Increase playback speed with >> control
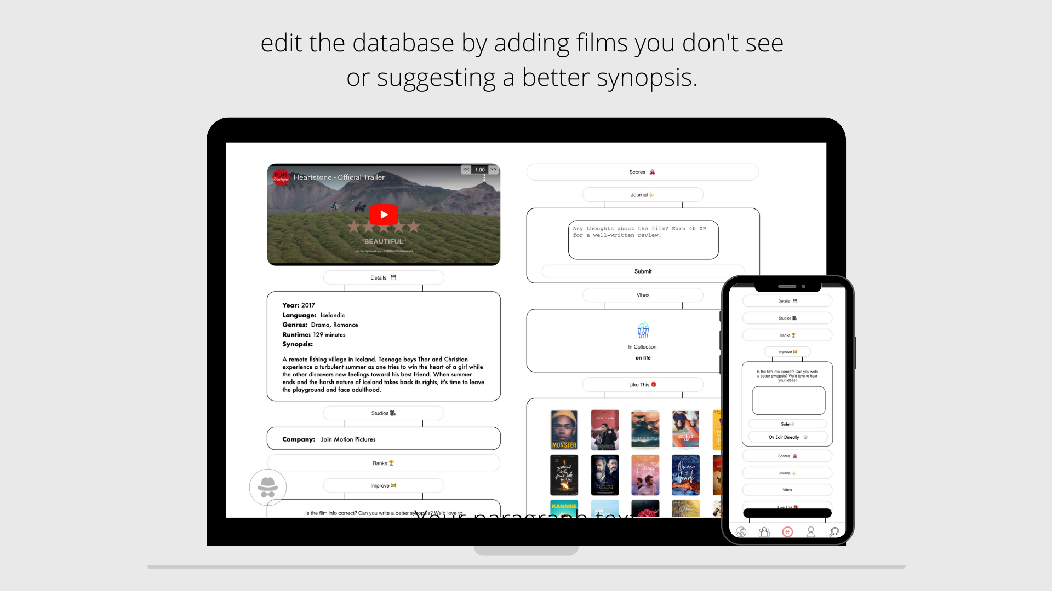1052x591 pixels. click(x=494, y=170)
